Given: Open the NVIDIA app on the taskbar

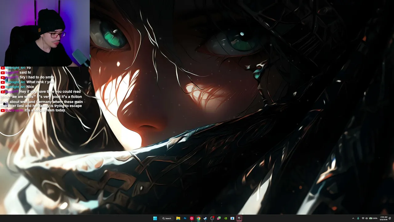Looking at the screenshot, I should click(226, 218).
